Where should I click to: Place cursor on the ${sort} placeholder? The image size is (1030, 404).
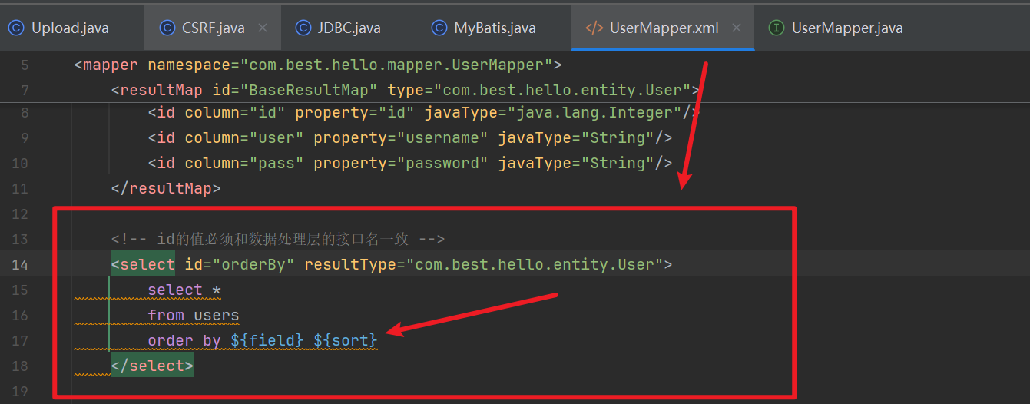(346, 340)
